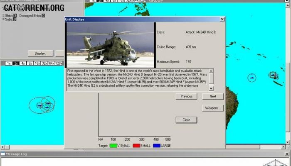Click the Mi-24D Hind helicopter photo

point(110,45)
